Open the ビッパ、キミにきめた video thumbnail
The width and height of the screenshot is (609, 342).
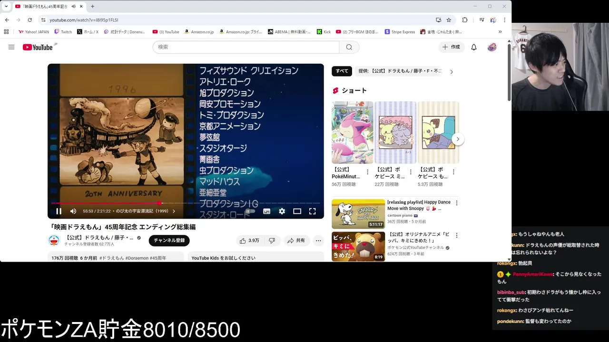pos(358,247)
